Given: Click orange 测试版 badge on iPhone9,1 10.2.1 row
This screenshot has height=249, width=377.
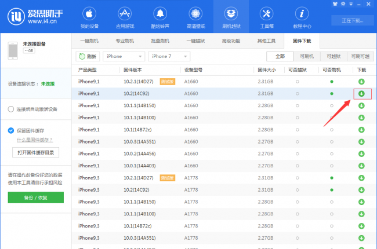Looking at the screenshot, I should tap(168, 82).
